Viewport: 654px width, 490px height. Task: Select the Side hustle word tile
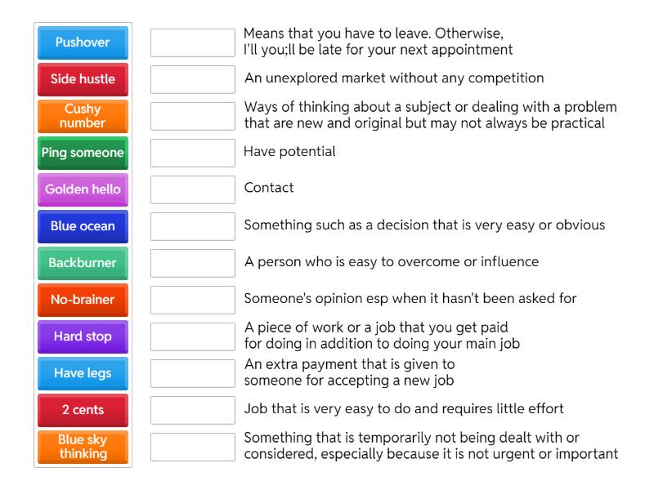[82, 79]
